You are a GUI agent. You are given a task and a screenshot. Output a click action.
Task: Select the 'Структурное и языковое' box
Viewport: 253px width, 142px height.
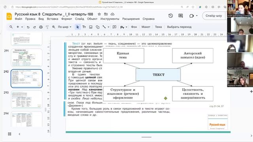124,94
